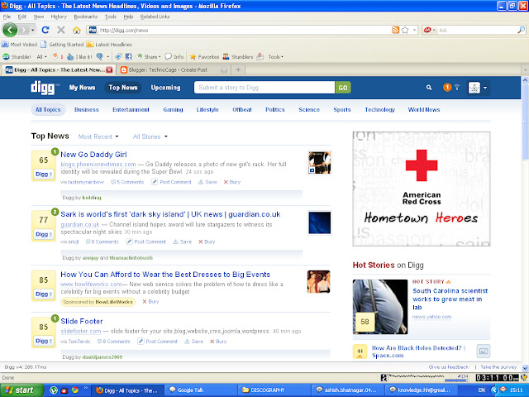The width and height of the screenshot is (529, 397).
Task: Filter by Technology topic
Action: 379,109
